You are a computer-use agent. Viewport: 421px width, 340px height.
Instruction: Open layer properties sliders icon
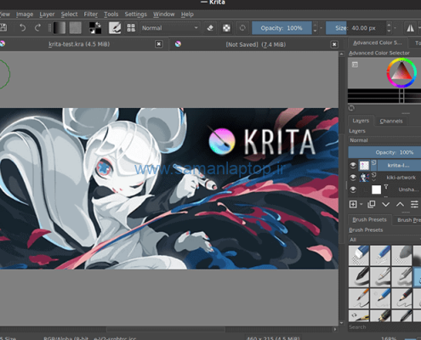pyautogui.click(x=414, y=204)
